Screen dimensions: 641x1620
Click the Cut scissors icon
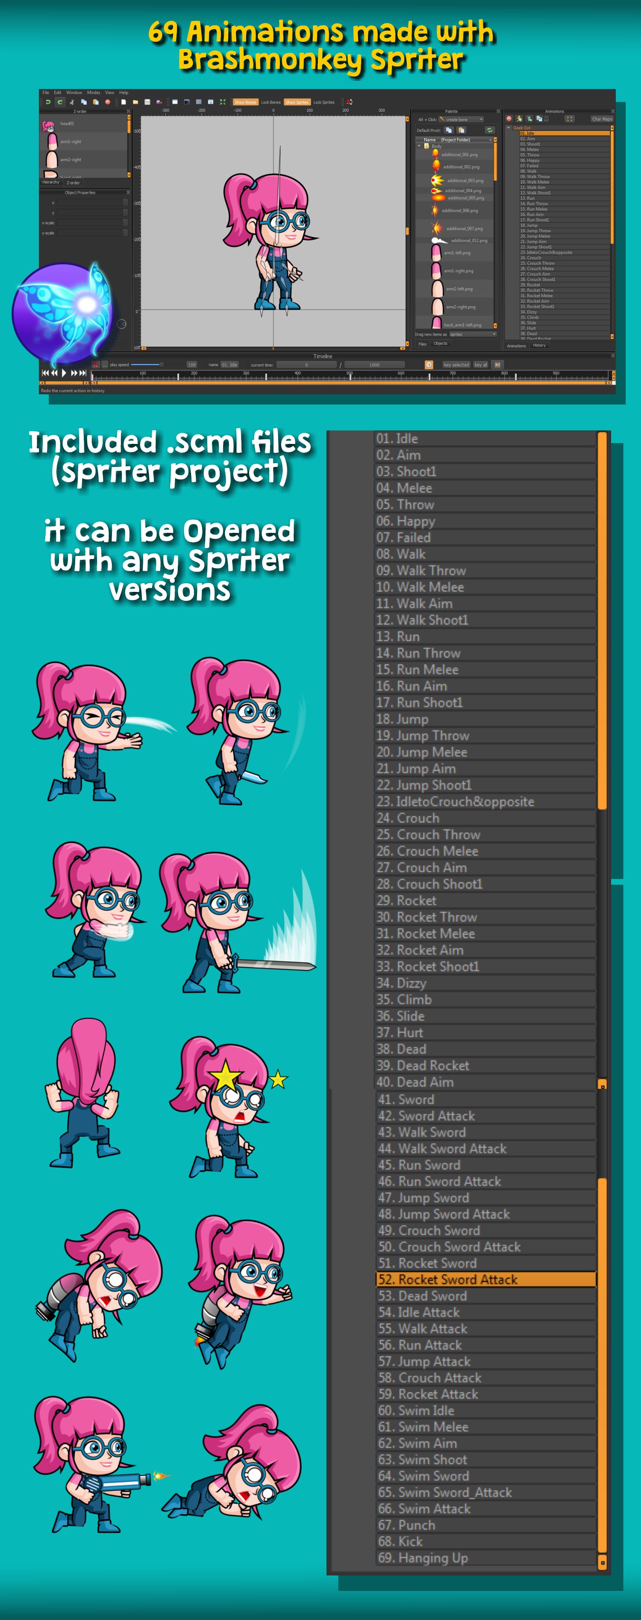point(72,102)
